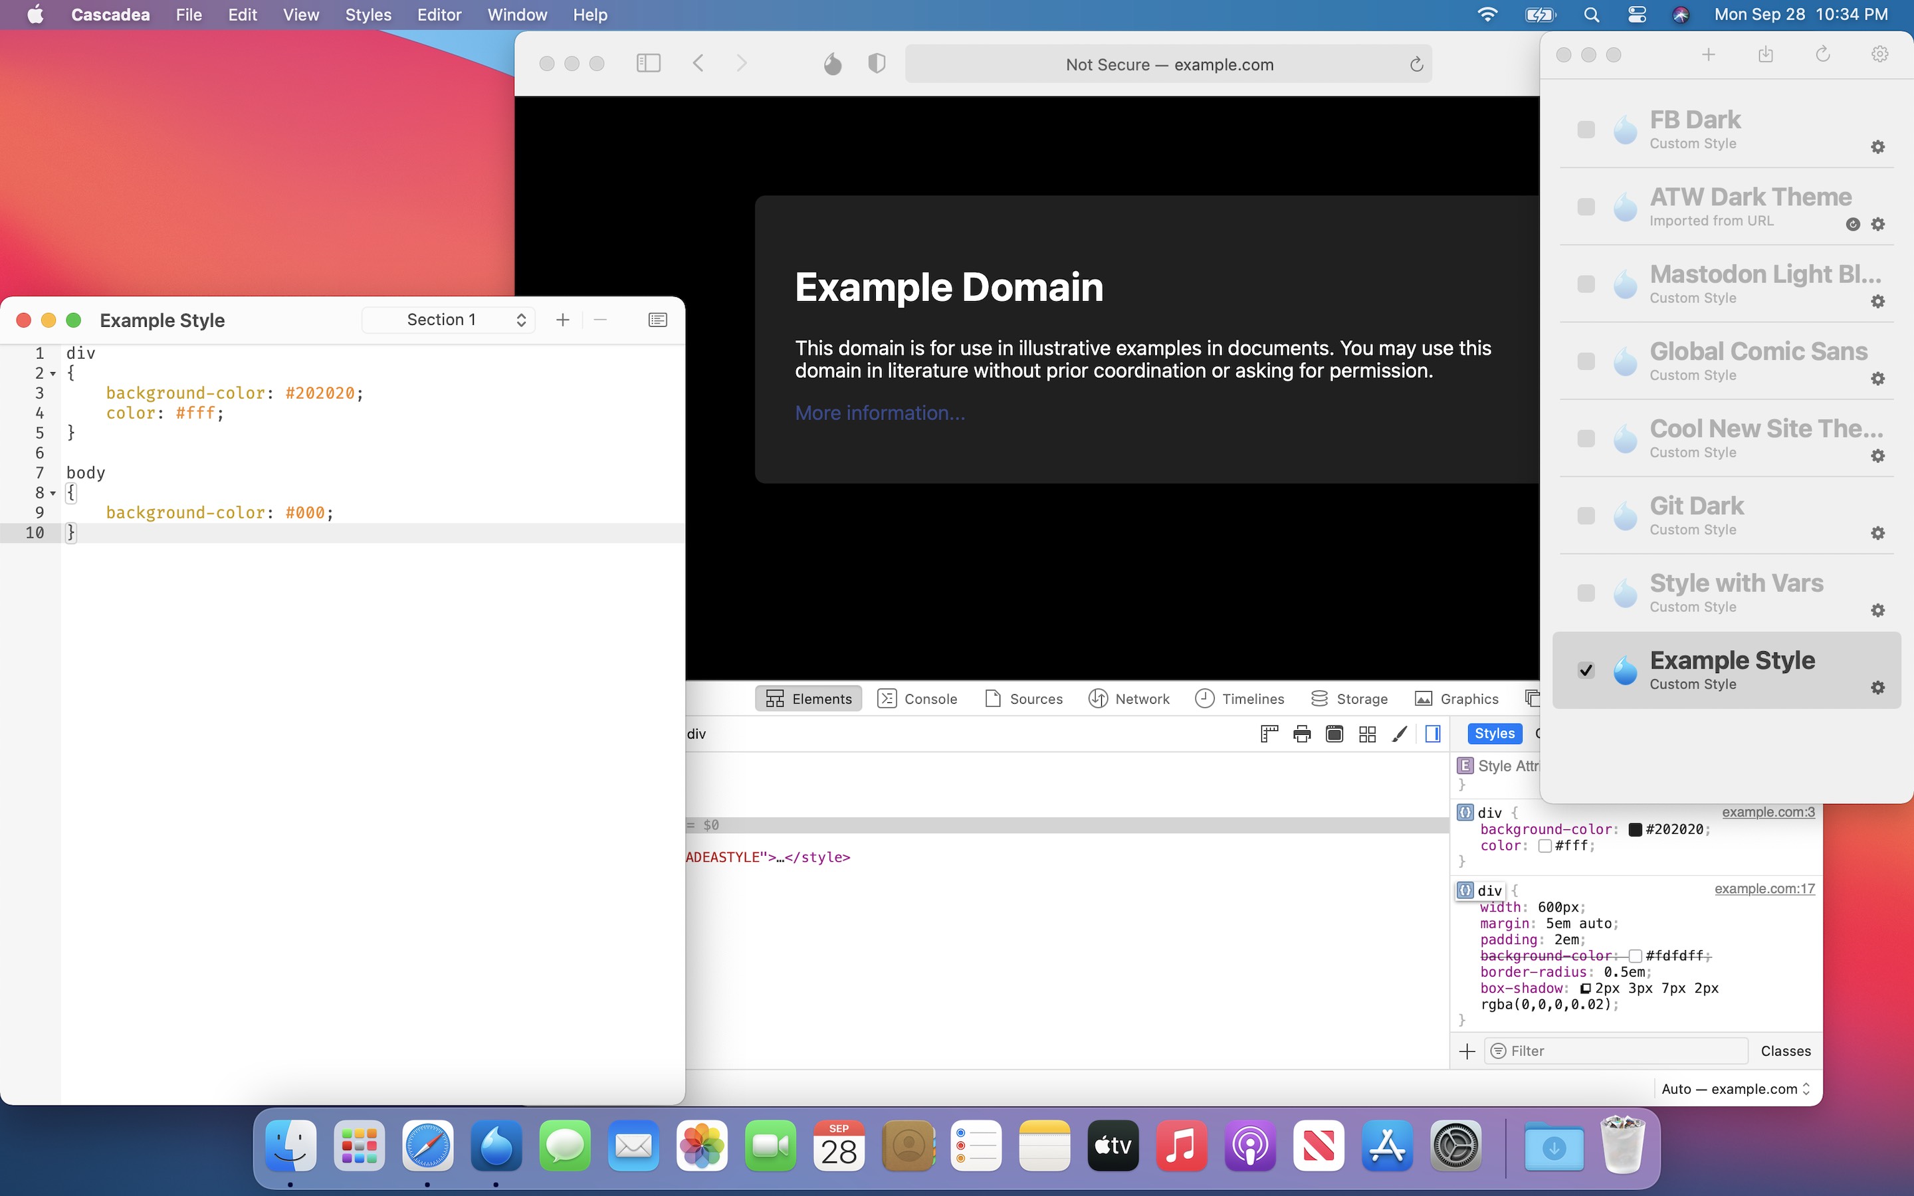
Task: Open settings gear for Style with Vars
Action: [x=1877, y=611]
